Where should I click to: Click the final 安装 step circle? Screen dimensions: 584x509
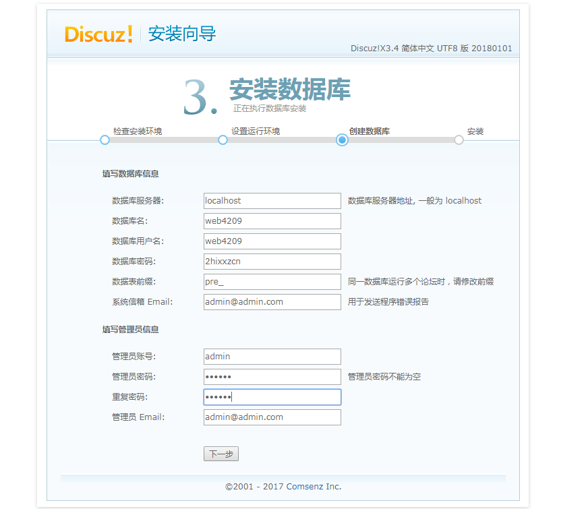[459, 140]
